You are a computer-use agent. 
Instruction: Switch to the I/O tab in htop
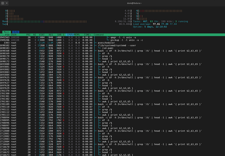(16, 32)
